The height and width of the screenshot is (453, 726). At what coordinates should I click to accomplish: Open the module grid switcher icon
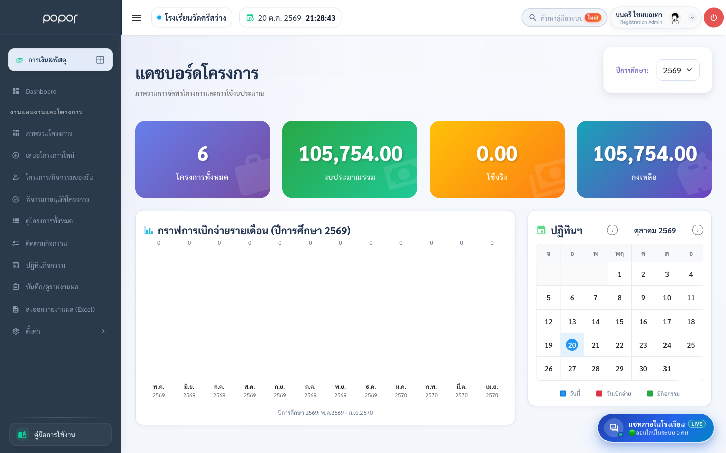100,60
